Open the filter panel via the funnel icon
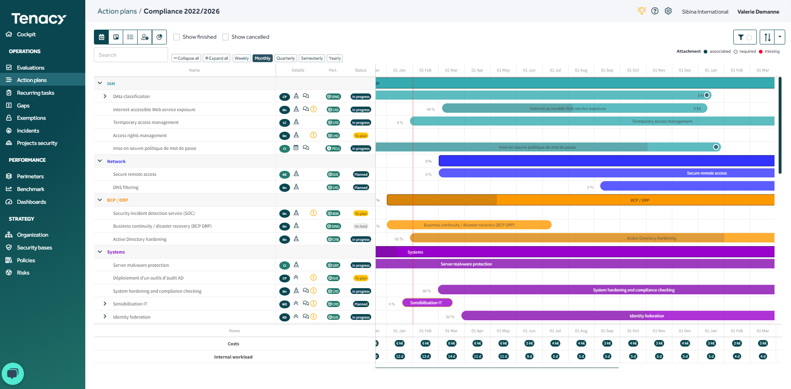This screenshot has height=389, width=791. [741, 37]
